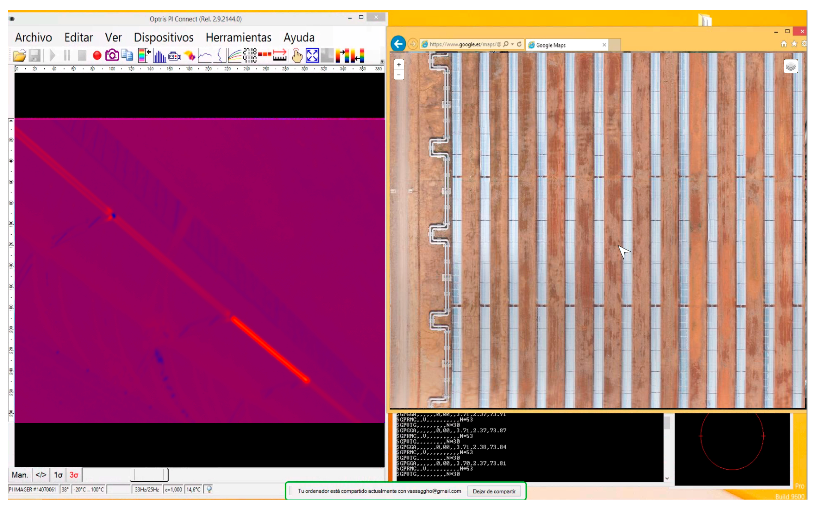Take a snapshot with the camera icon
The width and height of the screenshot is (817, 510).
pyautogui.click(x=112, y=55)
